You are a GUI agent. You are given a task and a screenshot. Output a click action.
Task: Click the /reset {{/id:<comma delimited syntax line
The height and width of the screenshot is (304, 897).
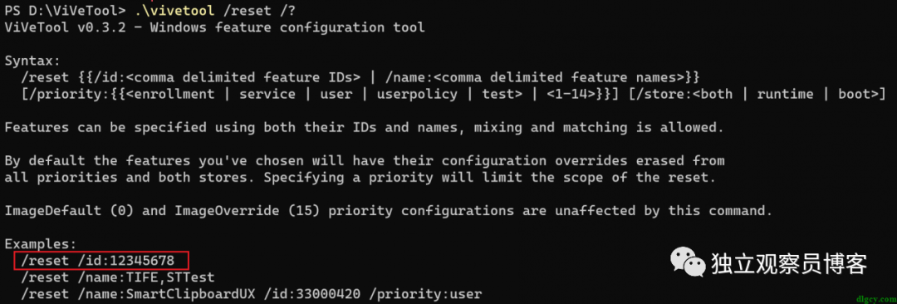click(x=360, y=76)
